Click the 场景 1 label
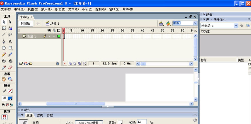 55,24
